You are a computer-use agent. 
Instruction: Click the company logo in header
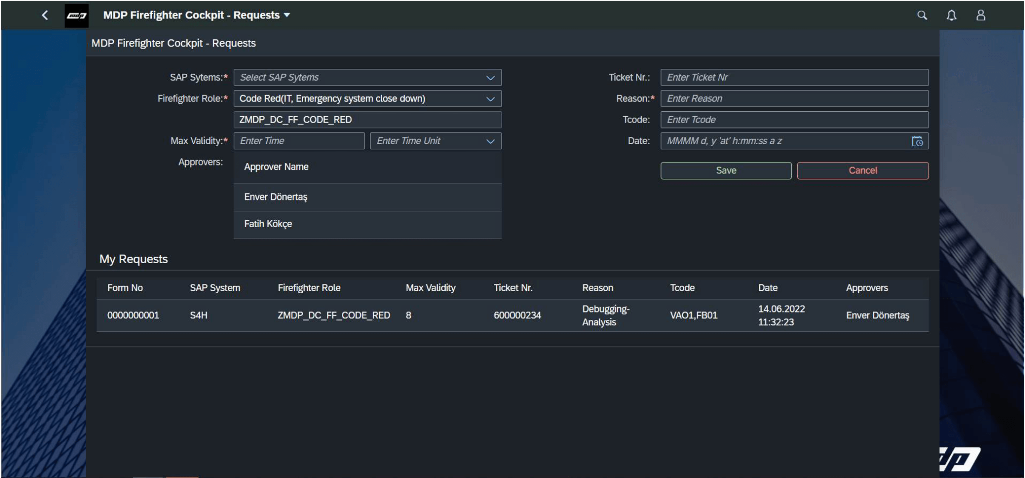tap(76, 16)
